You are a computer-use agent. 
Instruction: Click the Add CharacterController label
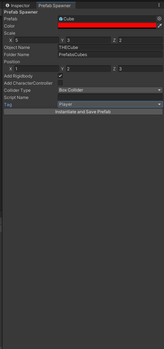point(28,83)
